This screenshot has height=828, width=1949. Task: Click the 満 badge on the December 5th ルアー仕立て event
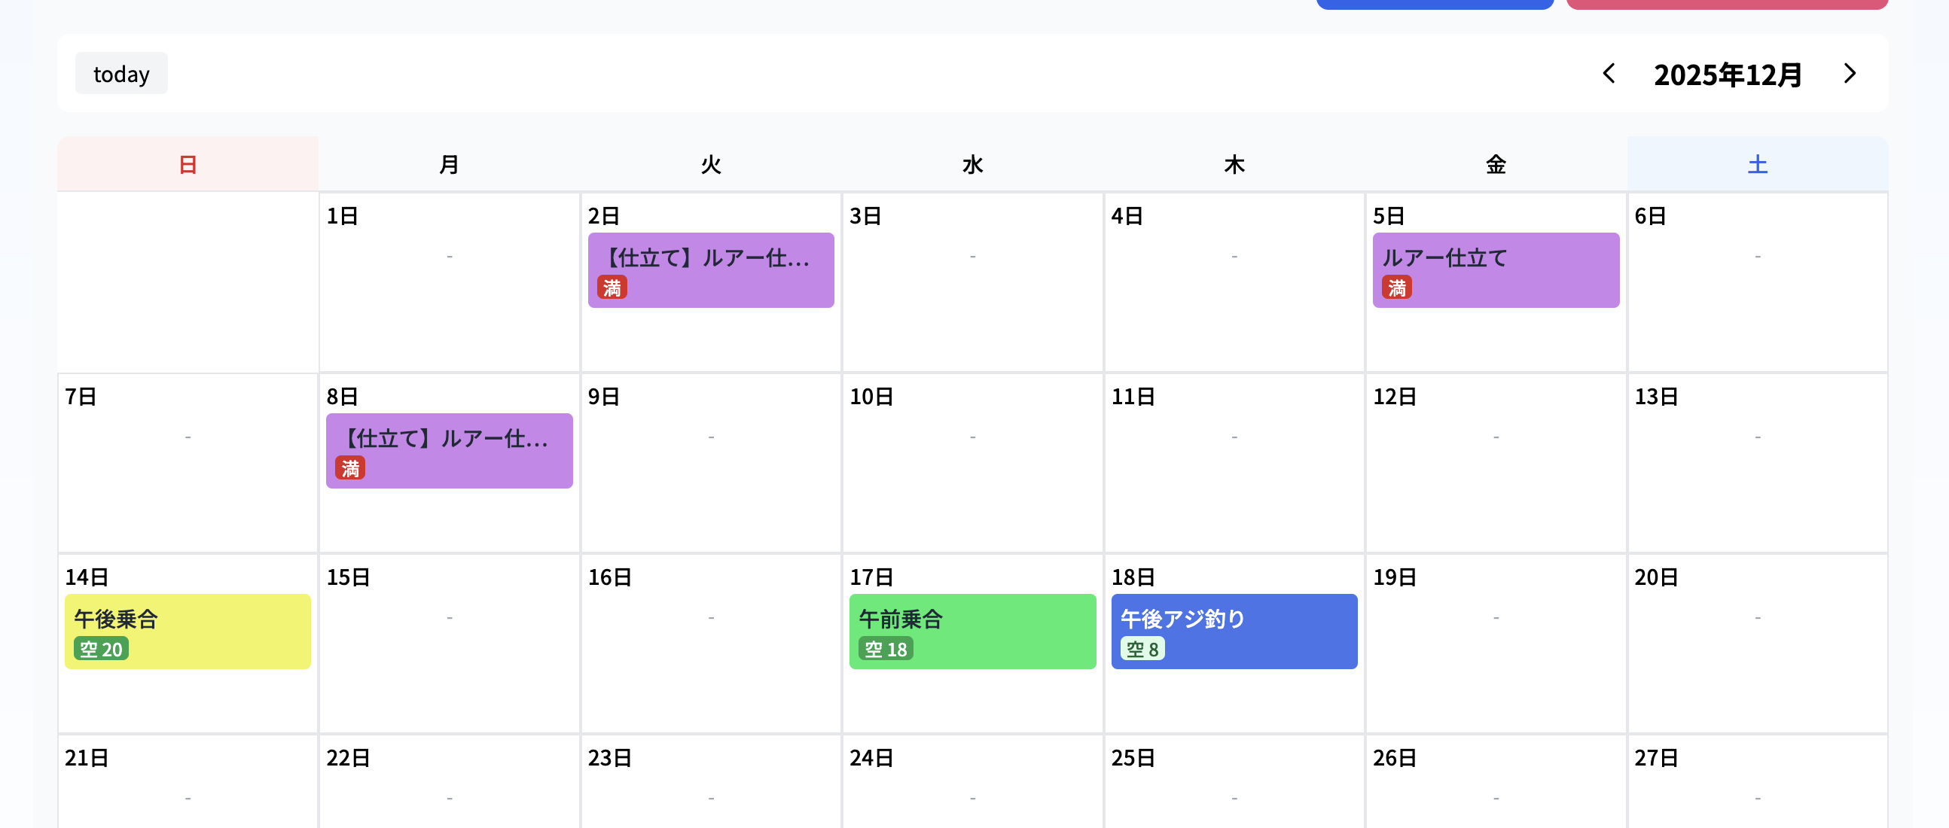point(1397,288)
